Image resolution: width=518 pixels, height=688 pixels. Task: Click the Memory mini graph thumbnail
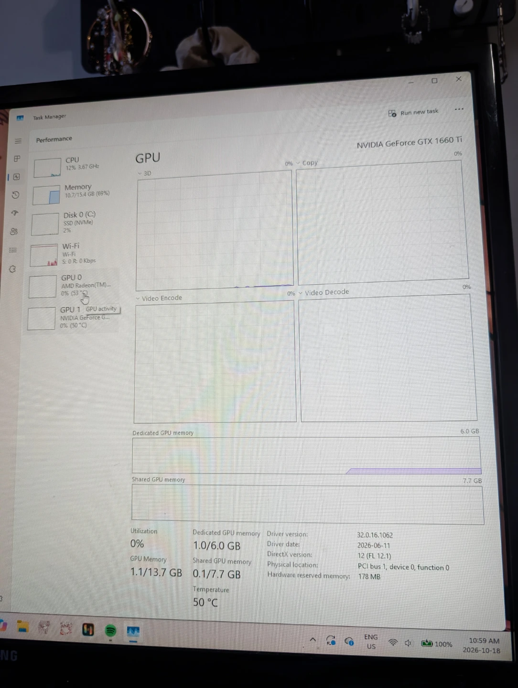pos(46,195)
